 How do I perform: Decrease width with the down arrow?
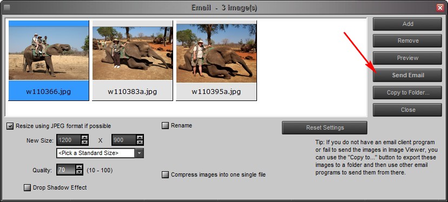85,143
